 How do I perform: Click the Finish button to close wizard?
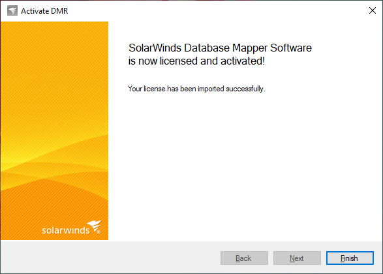(350, 258)
